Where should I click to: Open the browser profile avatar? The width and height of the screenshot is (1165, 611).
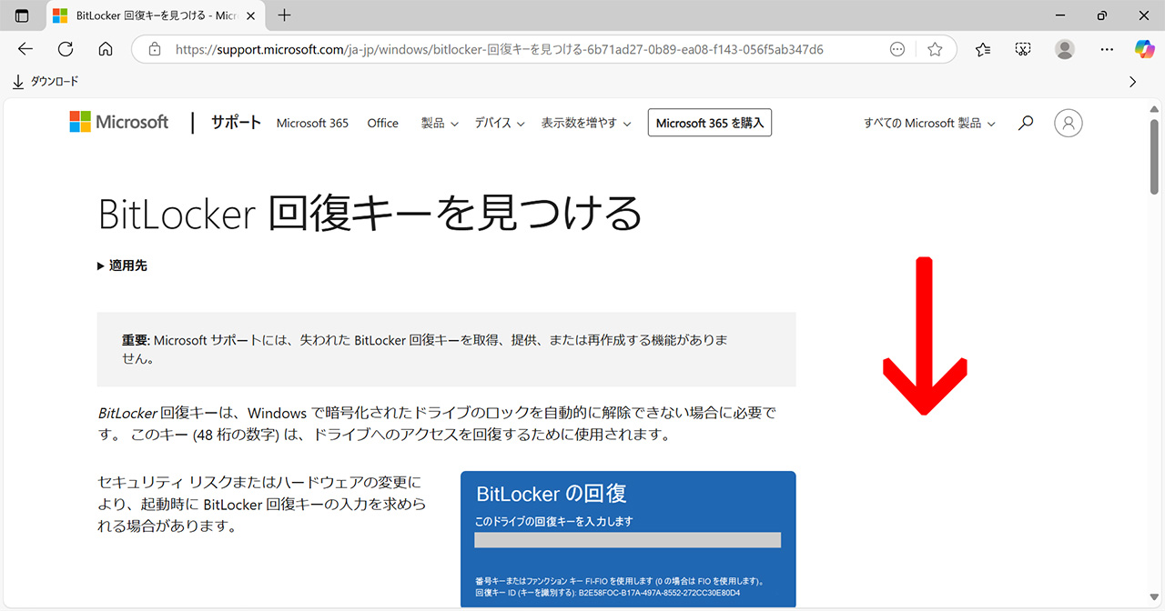tap(1065, 49)
